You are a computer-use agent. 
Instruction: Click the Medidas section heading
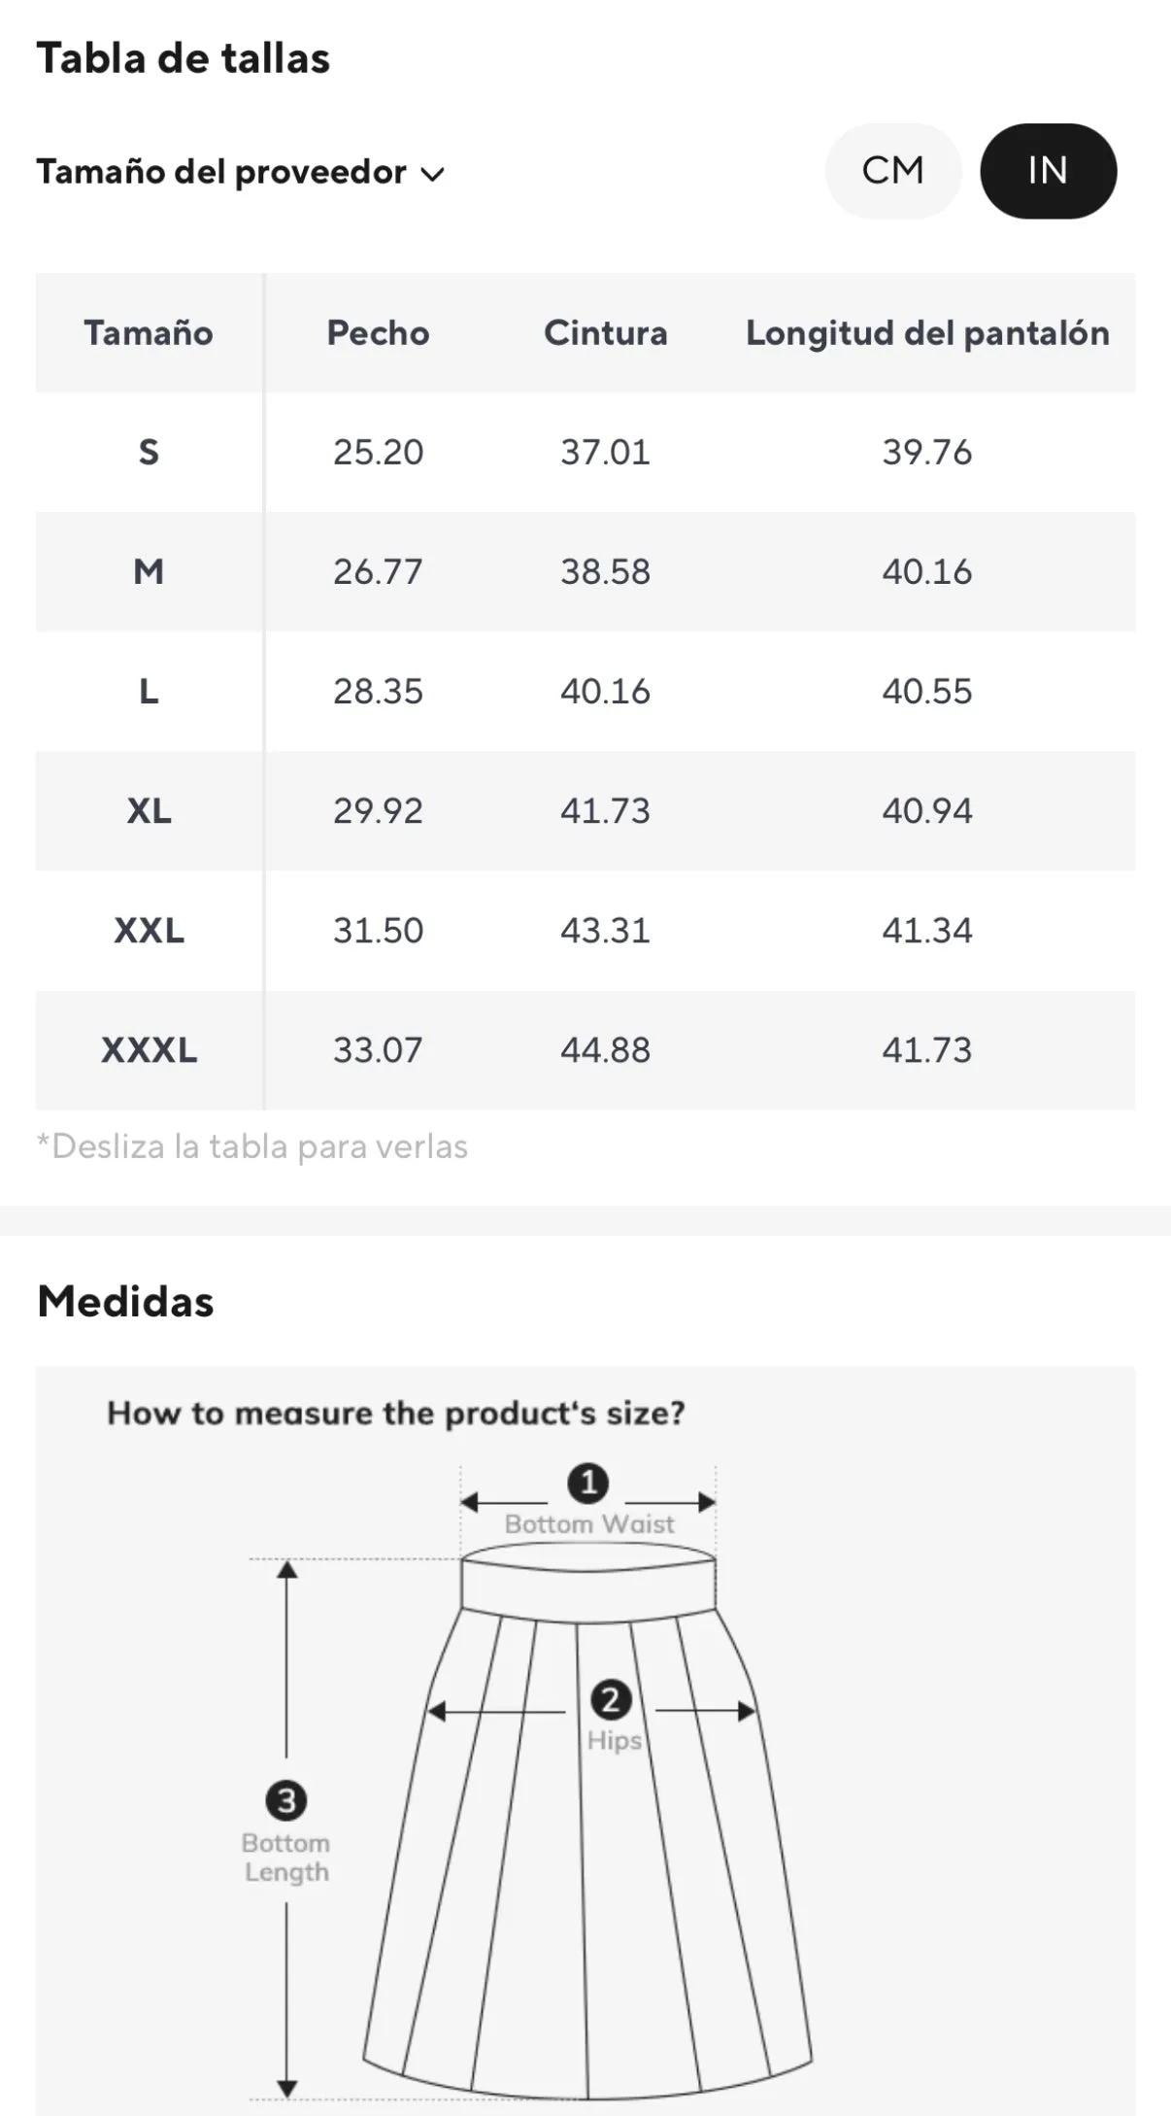[125, 1302]
